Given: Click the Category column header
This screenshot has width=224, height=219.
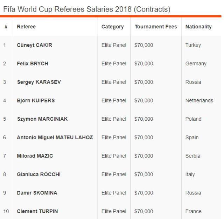Looking at the screenshot, I should (112, 27).
